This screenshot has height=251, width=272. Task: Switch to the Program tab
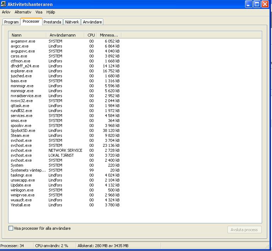(x=11, y=22)
